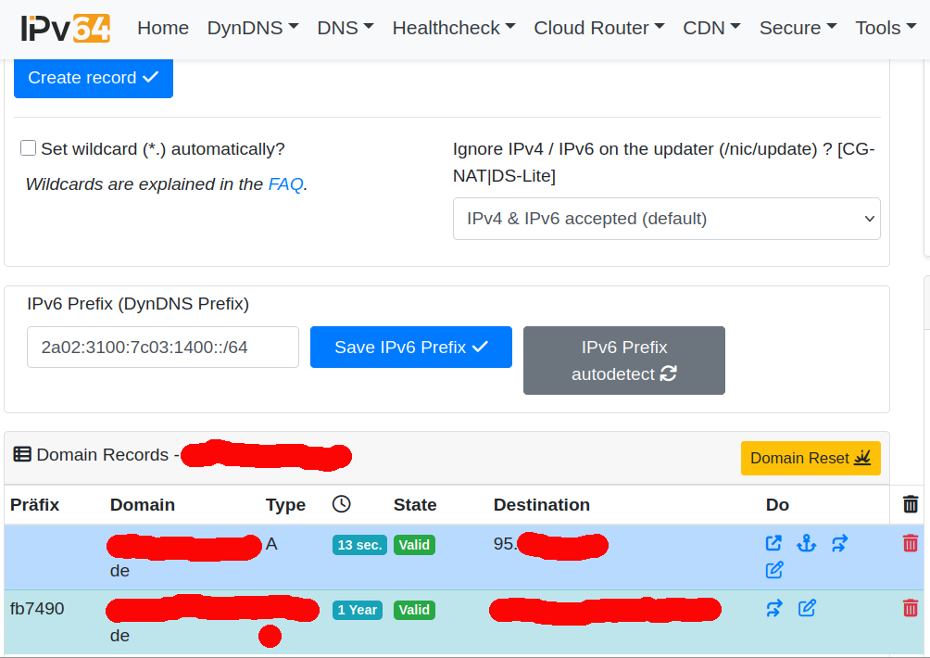Click the edit pencil icon in the fb7490 row

(808, 609)
